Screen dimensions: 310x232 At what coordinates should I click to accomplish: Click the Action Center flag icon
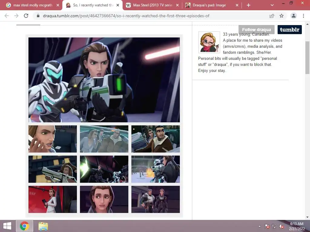[267, 226]
